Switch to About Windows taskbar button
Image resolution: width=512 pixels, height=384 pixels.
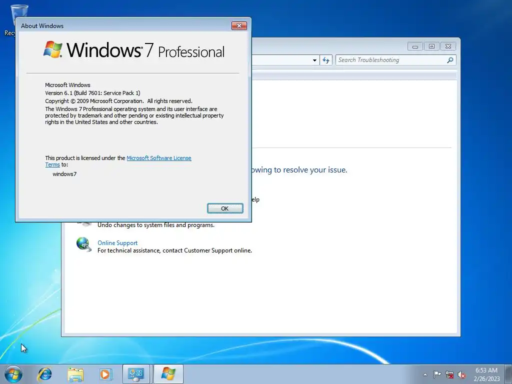click(168, 374)
